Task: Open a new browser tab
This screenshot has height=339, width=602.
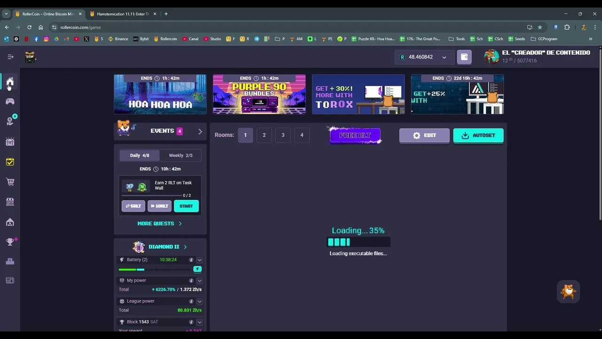Action: [166, 14]
